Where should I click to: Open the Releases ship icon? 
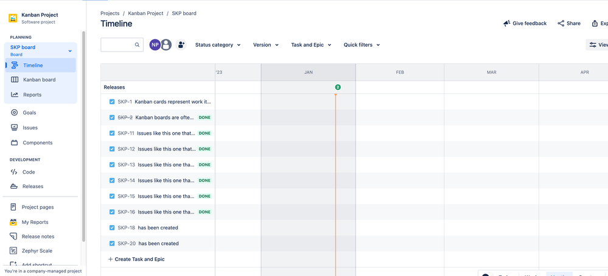pyautogui.click(x=14, y=186)
